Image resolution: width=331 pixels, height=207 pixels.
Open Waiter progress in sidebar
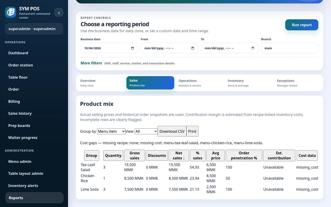[x=34, y=137]
